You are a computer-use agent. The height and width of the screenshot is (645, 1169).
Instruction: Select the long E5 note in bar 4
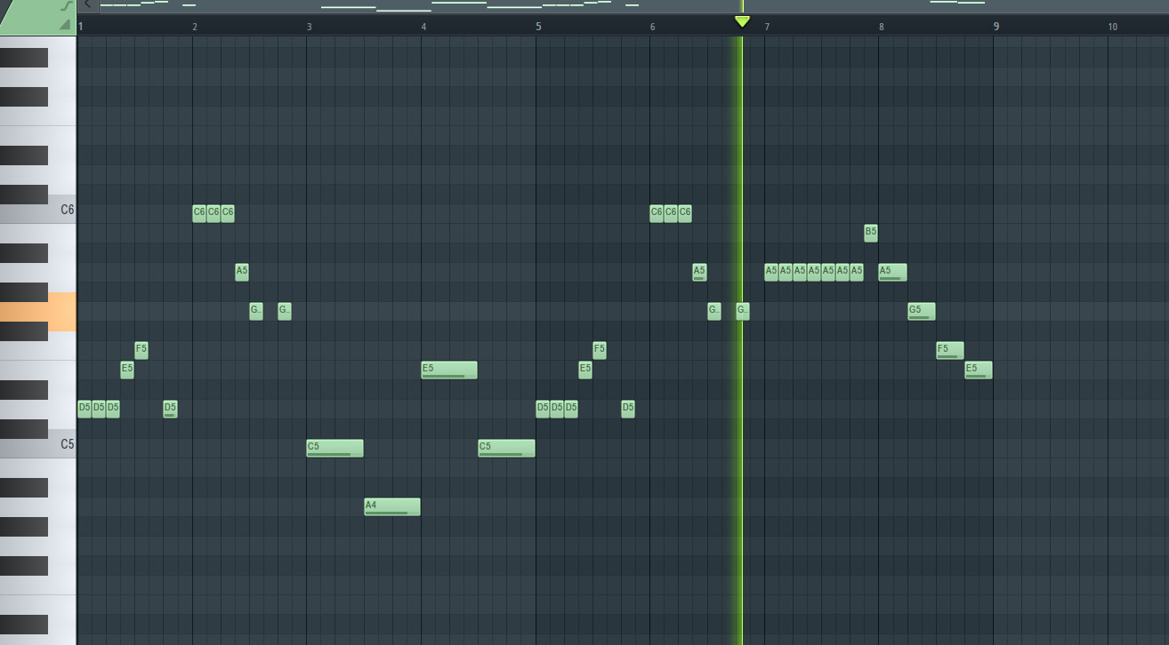(x=449, y=370)
